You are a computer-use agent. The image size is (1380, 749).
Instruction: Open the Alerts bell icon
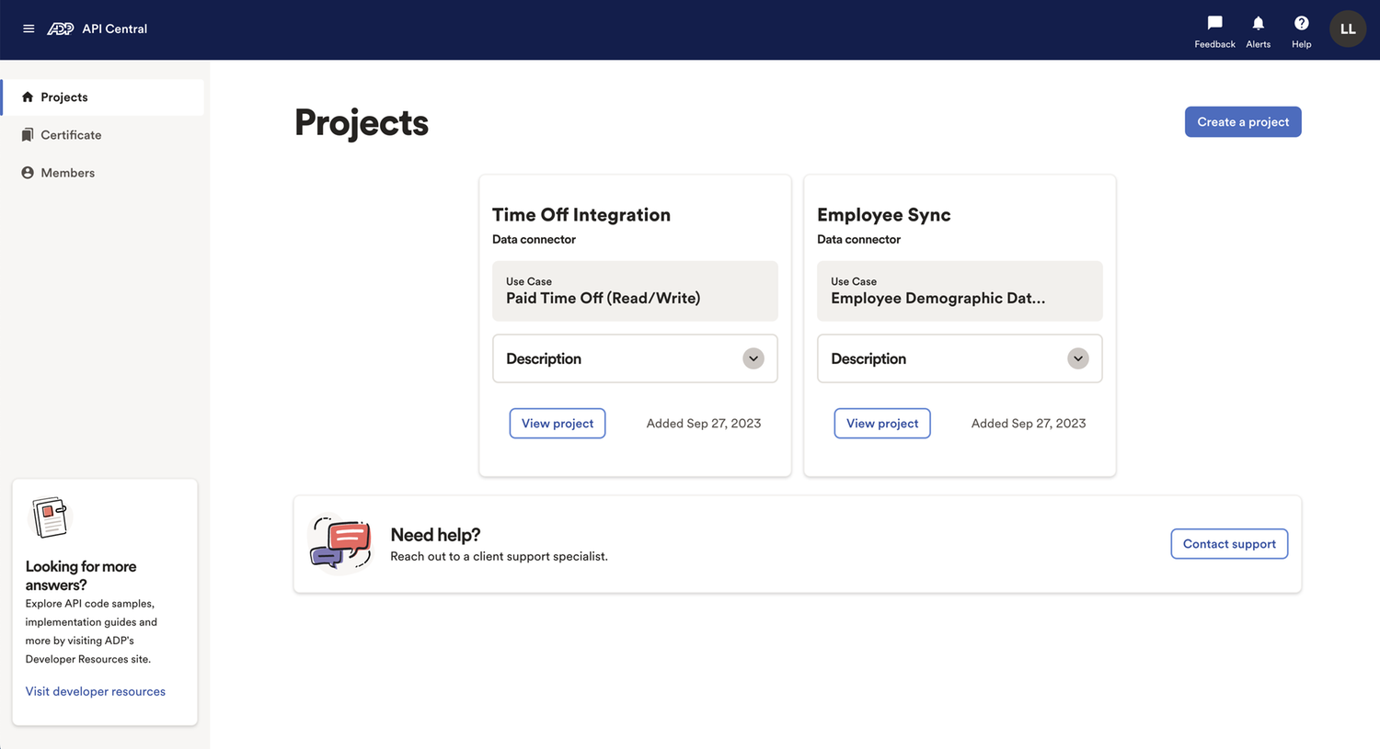tap(1258, 24)
